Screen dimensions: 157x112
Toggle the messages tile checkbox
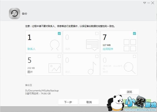97,33
